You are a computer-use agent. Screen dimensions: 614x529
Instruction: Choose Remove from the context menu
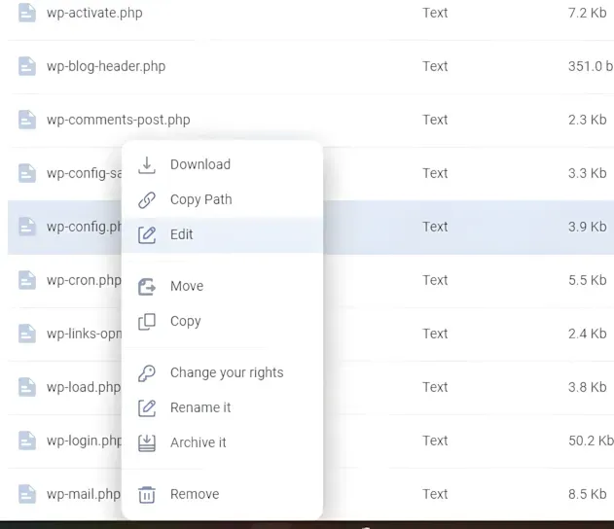[x=222, y=494]
